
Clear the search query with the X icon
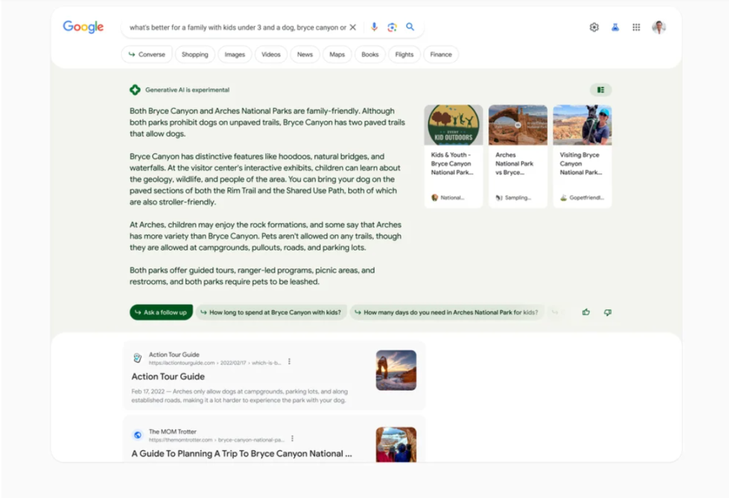click(x=352, y=26)
